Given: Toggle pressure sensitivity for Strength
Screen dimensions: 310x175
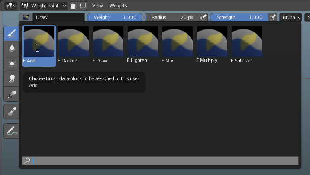Looking at the screenshot, I should point(272,17).
